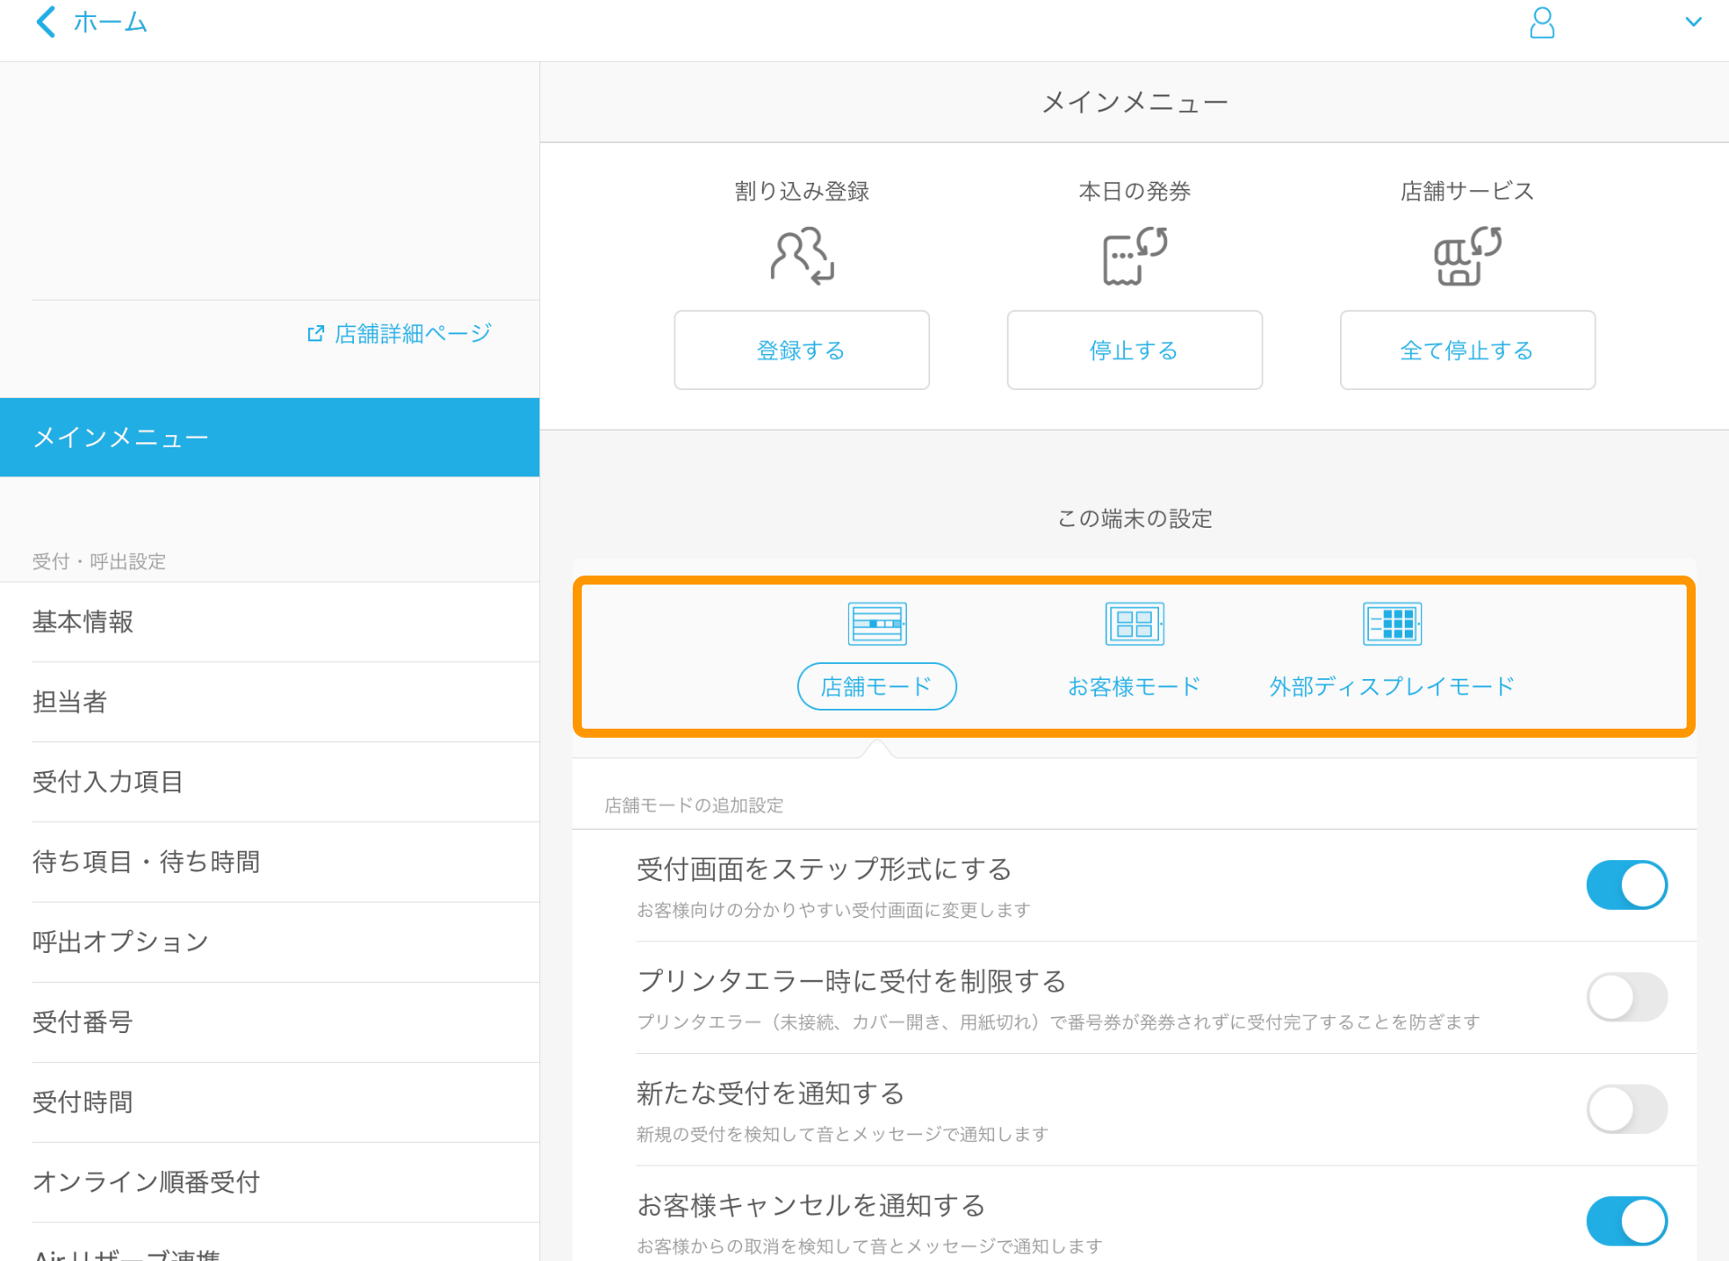Click the 店舗サービス printer icon

tap(1466, 257)
